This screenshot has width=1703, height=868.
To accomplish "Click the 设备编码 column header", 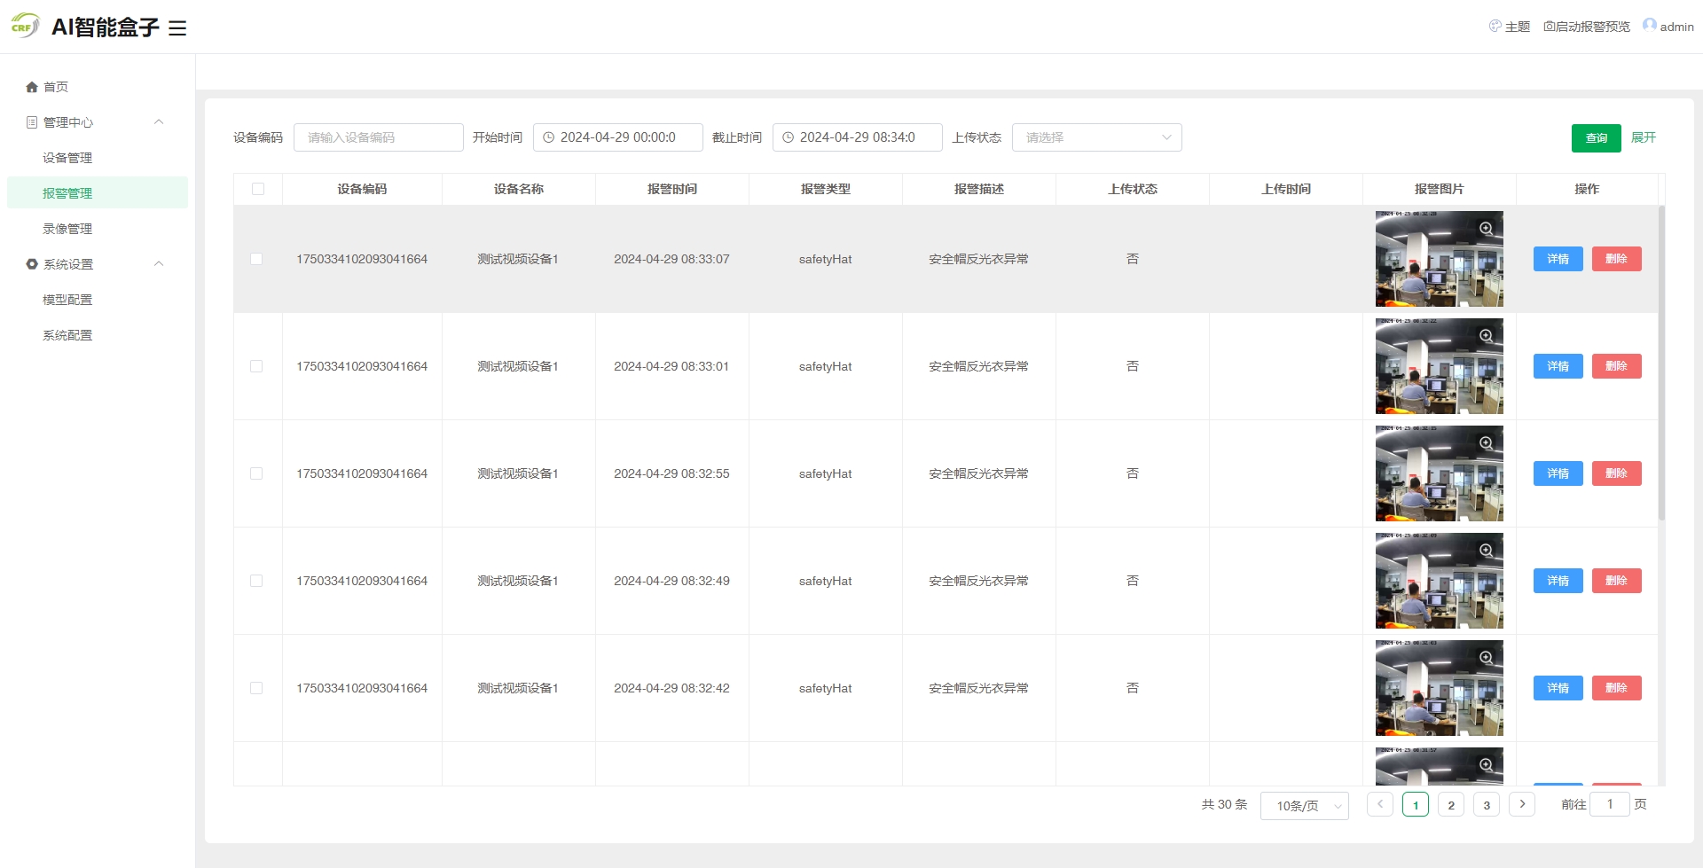I will click(x=362, y=189).
